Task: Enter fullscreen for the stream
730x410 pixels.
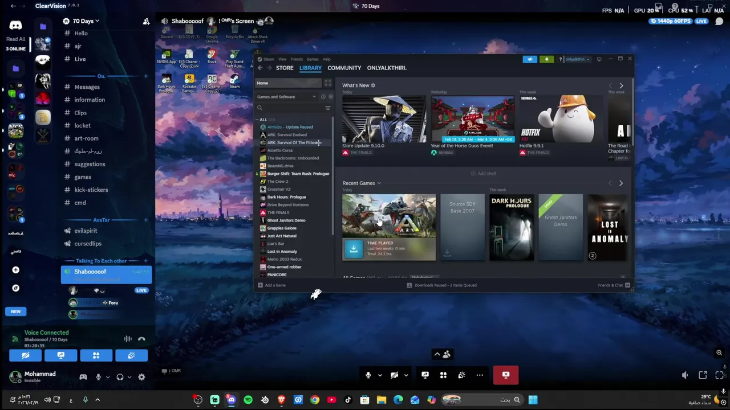Action: click(720, 375)
